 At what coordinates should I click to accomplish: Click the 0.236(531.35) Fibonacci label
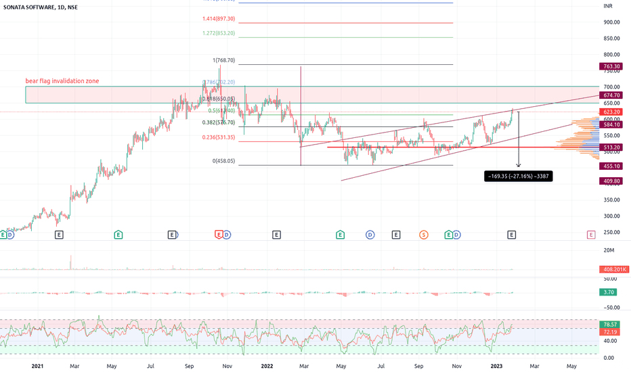[x=219, y=137]
